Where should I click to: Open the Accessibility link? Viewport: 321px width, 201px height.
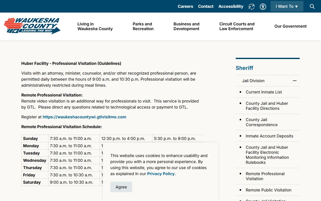click(231, 6)
